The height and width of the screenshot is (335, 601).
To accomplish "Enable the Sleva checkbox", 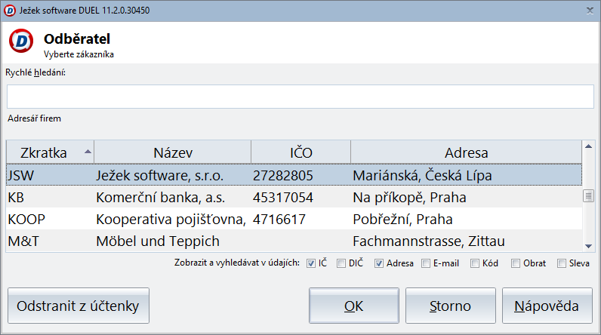I will [x=562, y=263].
